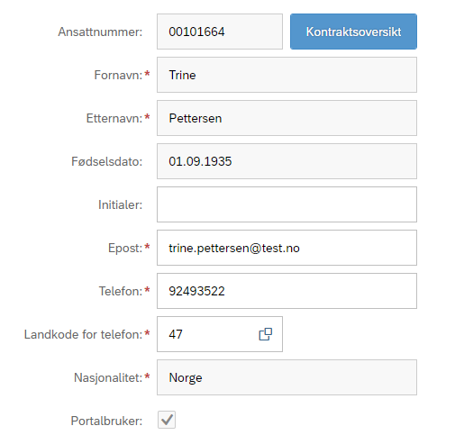The height and width of the screenshot is (435, 455).
Task: Click the Telefon label
Action: pyautogui.click(x=121, y=291)
